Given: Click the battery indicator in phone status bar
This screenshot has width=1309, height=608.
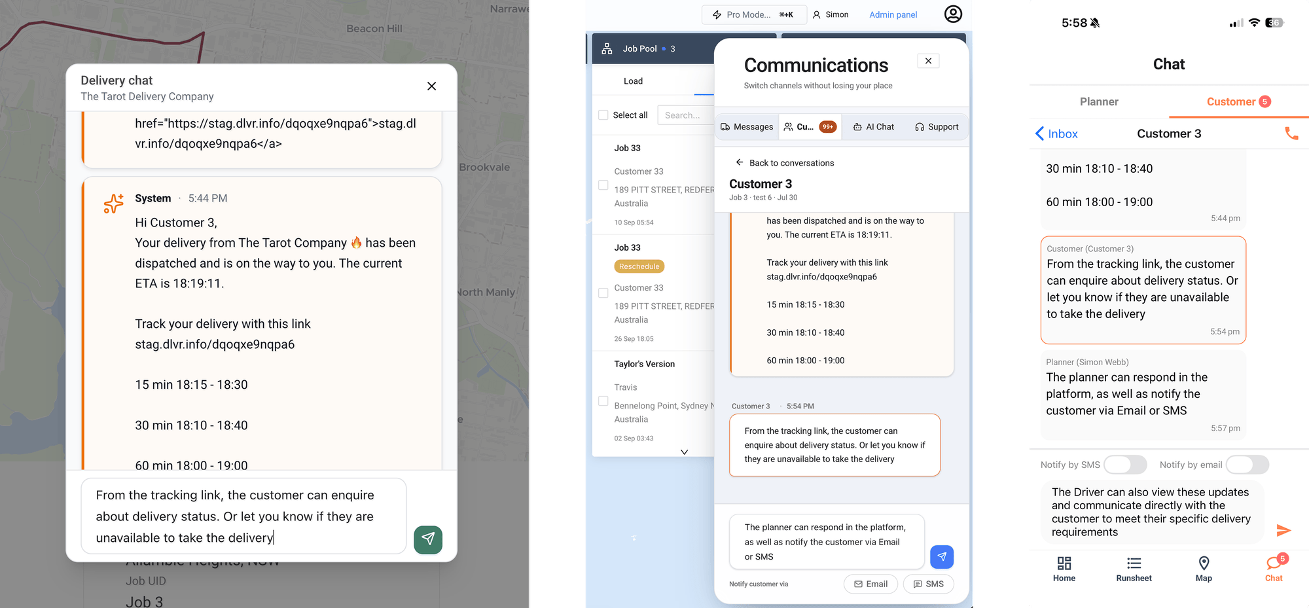Looking at the screenshot, I should pos(1274,23).
